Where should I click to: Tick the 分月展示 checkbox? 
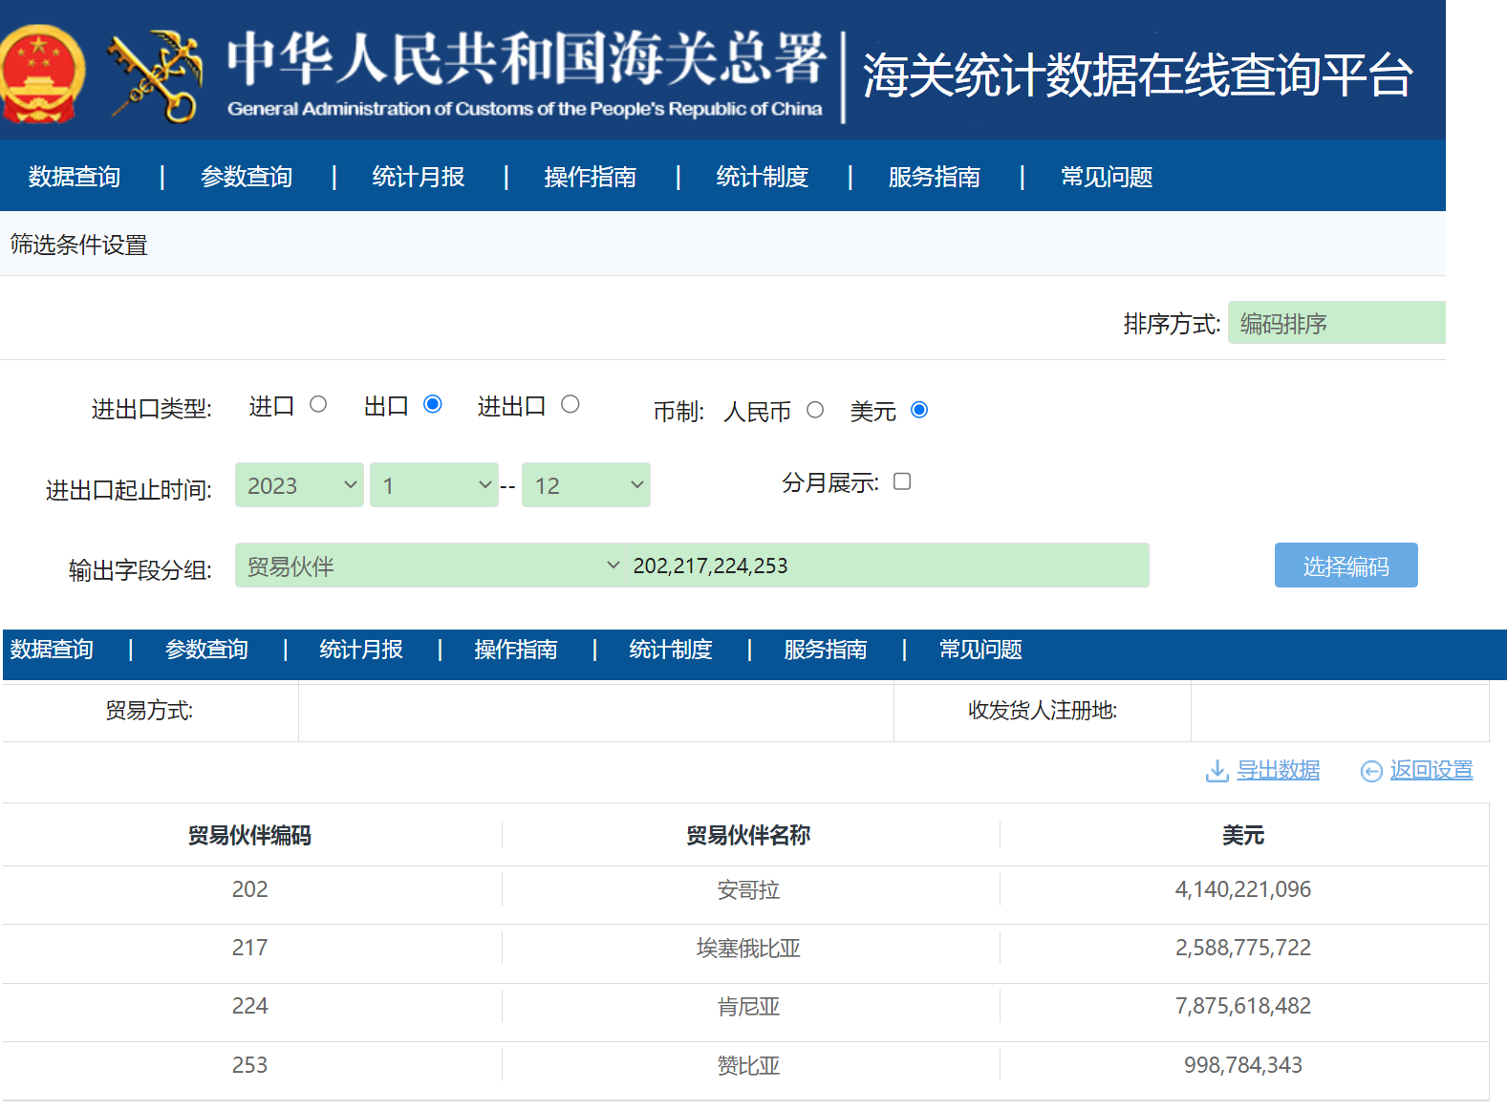click(x=902, y=481)
